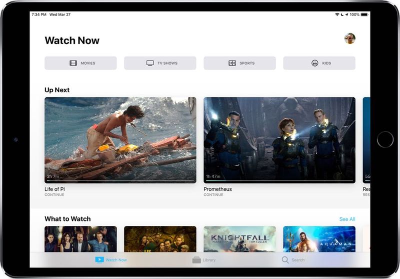
Task: Click the Life of Pi progress bar
Action: (x=120, y=181)
